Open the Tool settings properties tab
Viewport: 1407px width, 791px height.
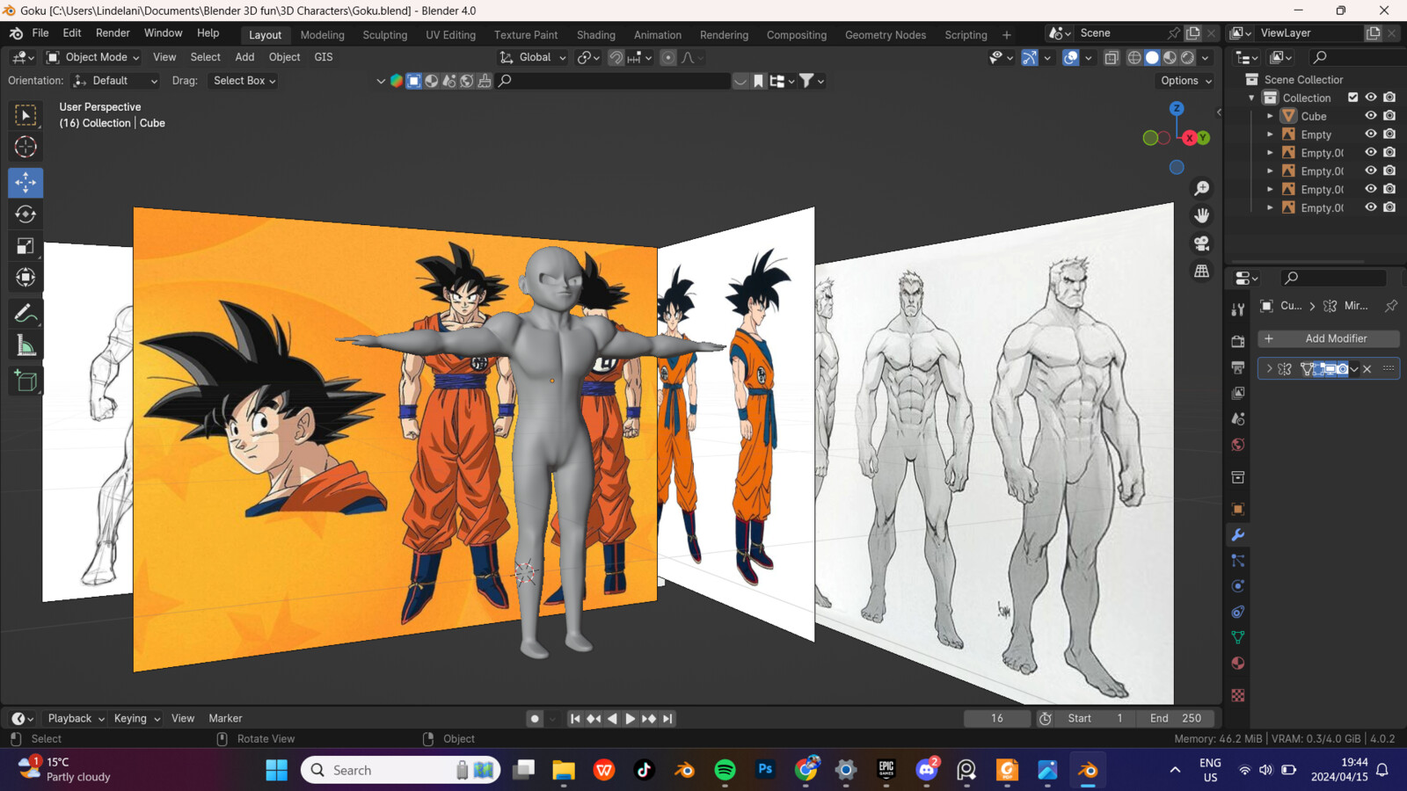click(x=1238, y=309)
